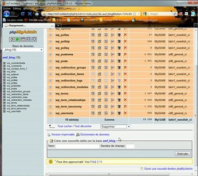Viewport: 198px width, 176px height.
Task: Structure icon for wp_redirection_items row
Action: click(99, 74)
